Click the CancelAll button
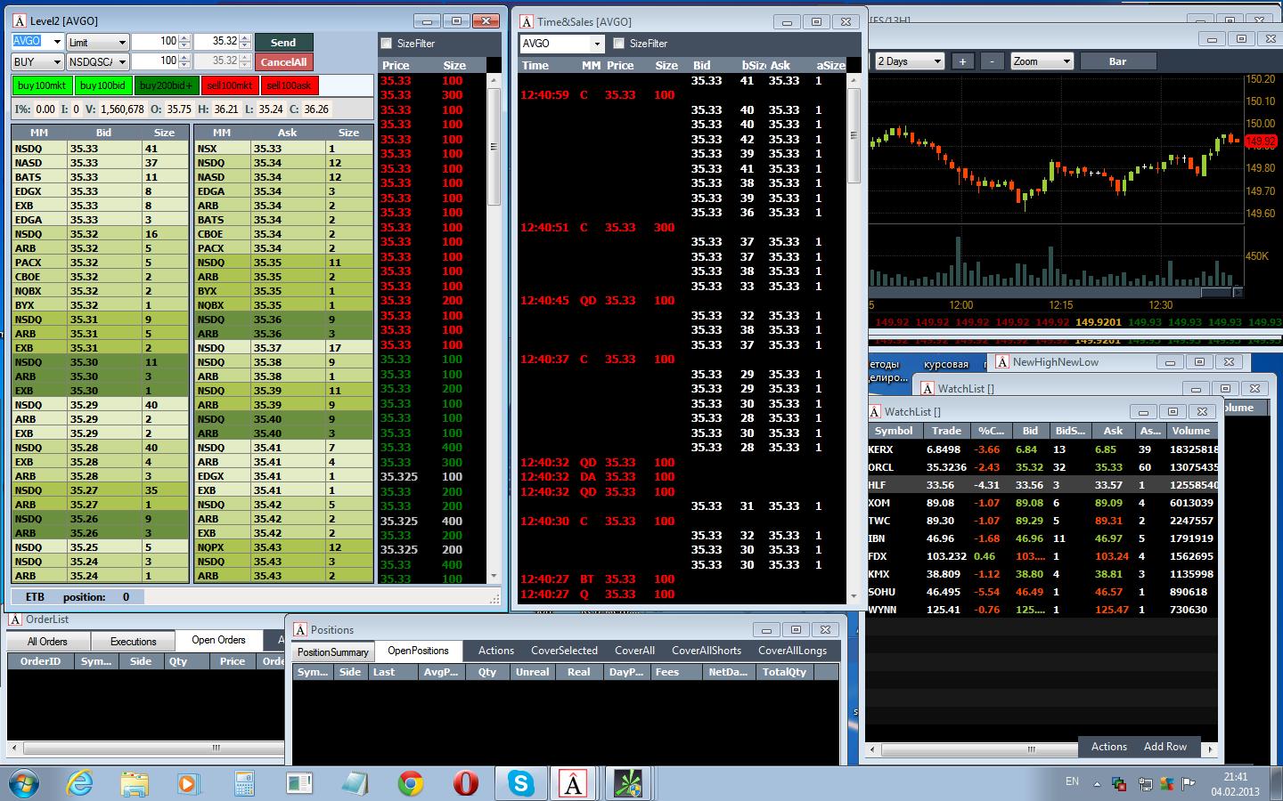 [x=283, y=61]
